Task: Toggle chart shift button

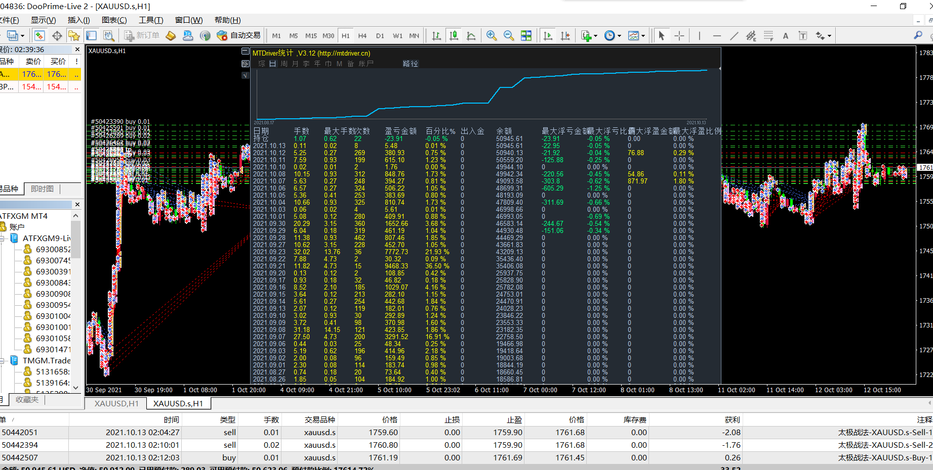Action: [565, 35]
